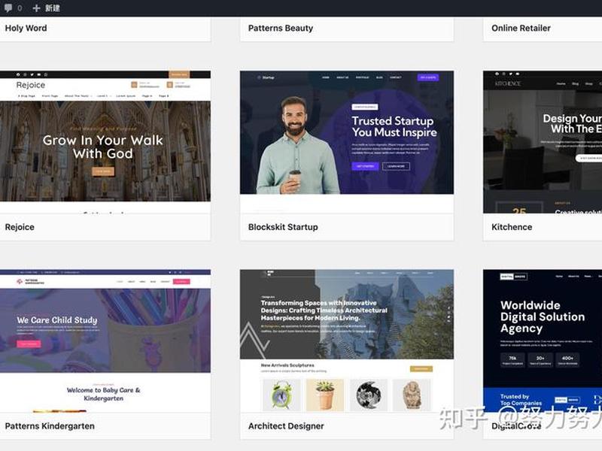Image resolution: width=602 pixels, height=451 pixels.
Task: Open the Kitchence theme preview thumbnail
Action: point(543,142)
